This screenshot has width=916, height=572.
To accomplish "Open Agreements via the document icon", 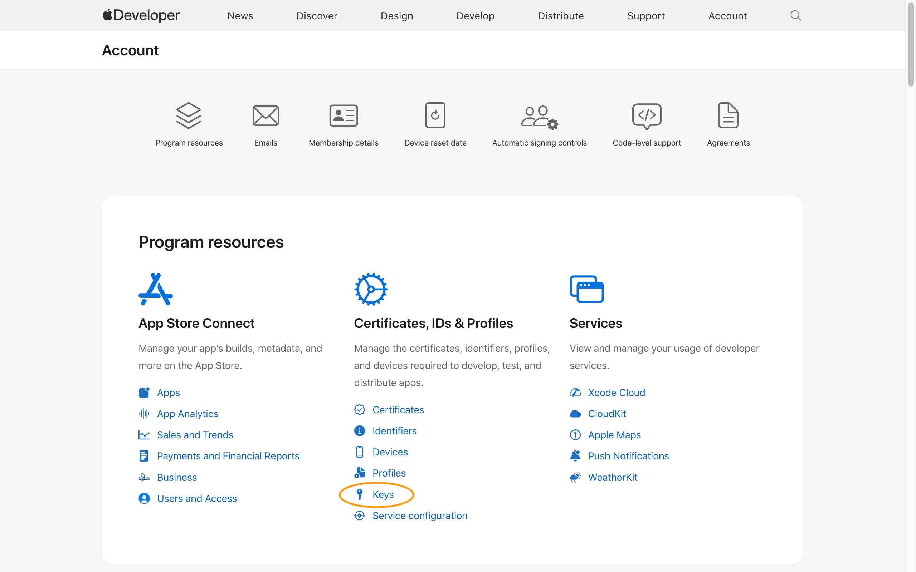I will point(728,115).
